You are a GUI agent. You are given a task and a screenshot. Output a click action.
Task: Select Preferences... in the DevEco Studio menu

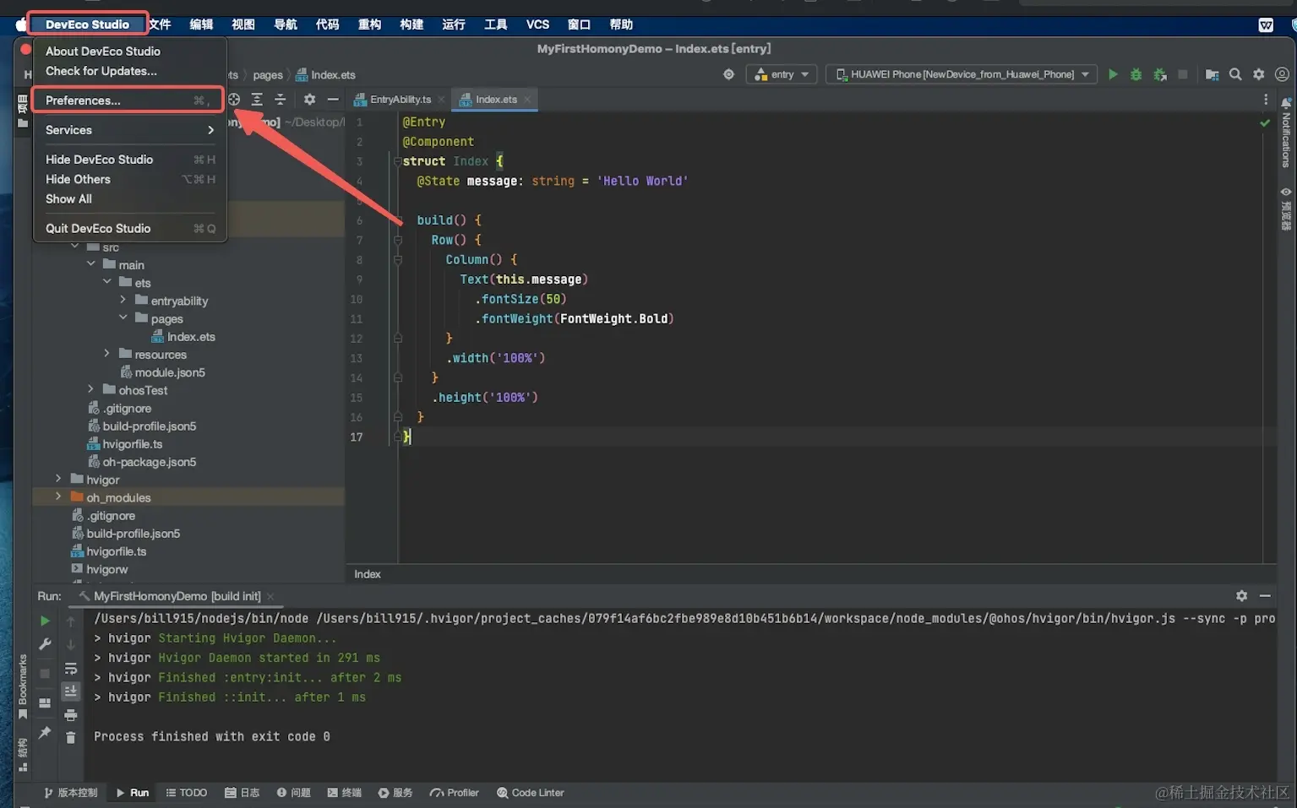pyautogui.click(x=128, y=100)
